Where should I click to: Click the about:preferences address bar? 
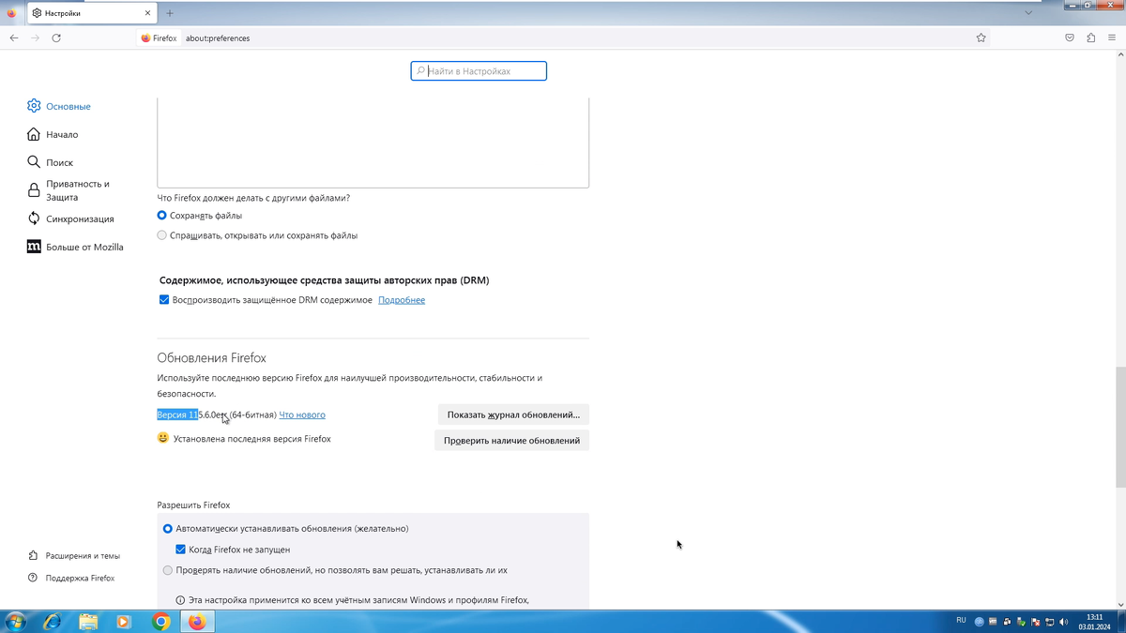(x=563, y=38)
